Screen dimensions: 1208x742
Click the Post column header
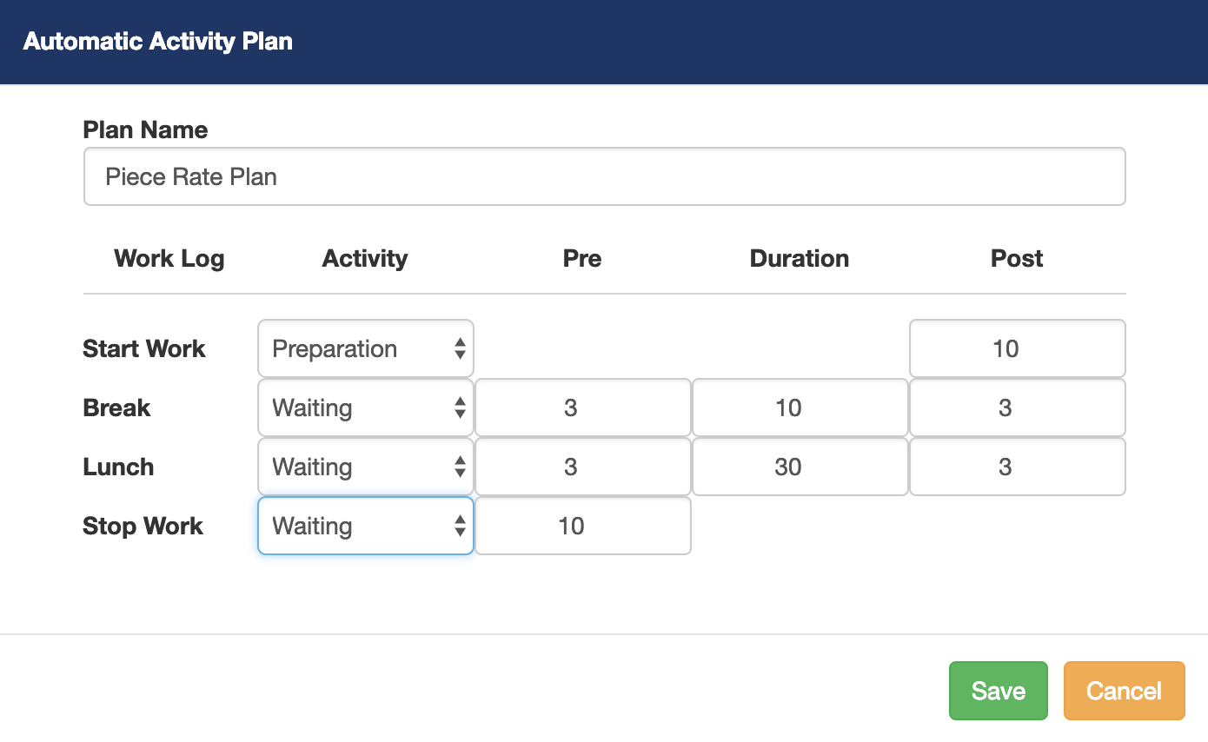[x=1017, y=258]
